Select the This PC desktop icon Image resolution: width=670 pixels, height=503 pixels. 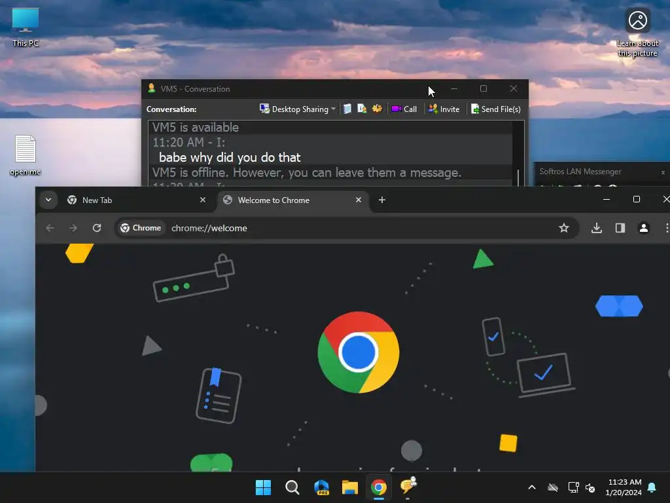[x=26, y=27]
